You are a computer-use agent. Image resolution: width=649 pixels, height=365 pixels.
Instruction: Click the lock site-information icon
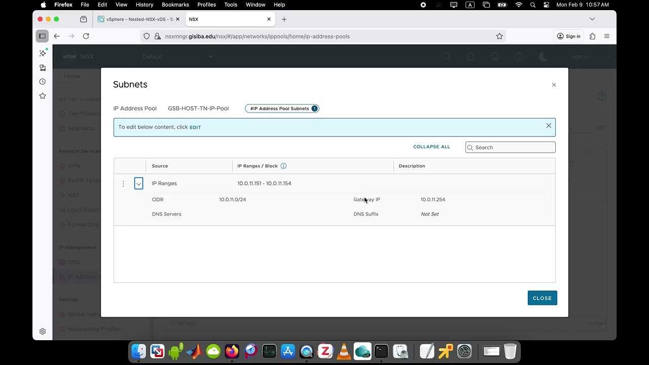pos(158,36)
